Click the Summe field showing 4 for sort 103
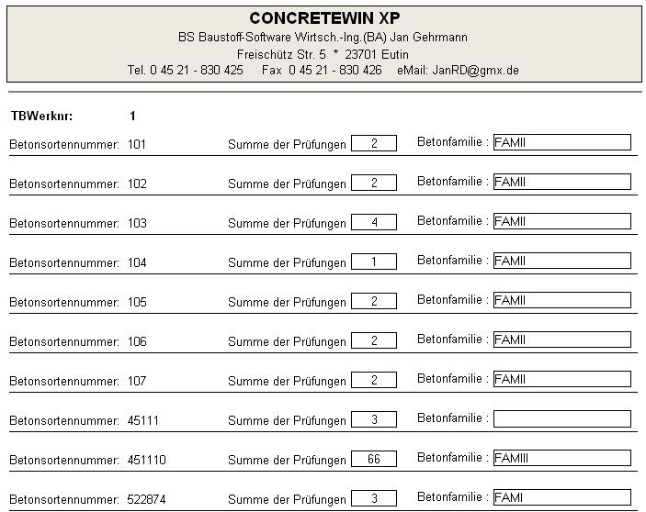Viewport: 646px width, 512px height. tap(374, 222)
